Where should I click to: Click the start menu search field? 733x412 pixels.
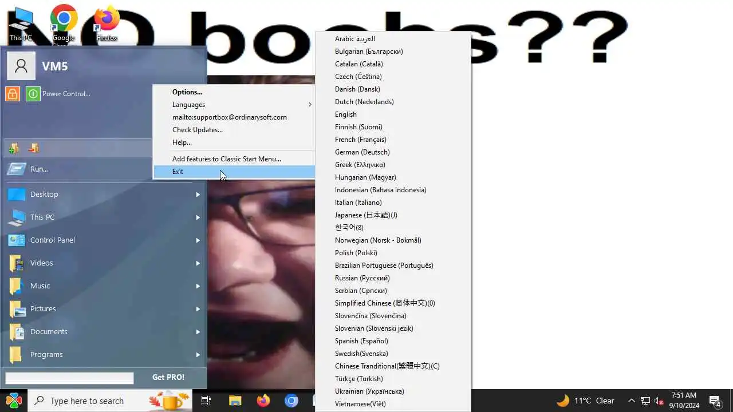point(69,378)
